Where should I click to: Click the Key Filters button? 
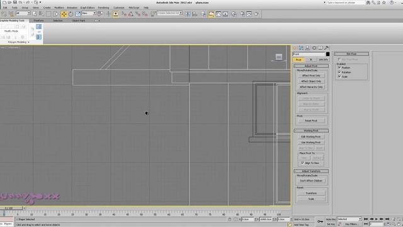point(351,224)
